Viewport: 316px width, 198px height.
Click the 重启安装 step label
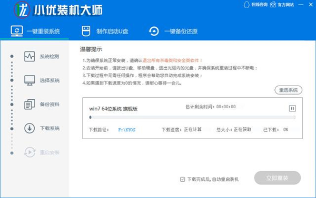[x=50, y=152]
